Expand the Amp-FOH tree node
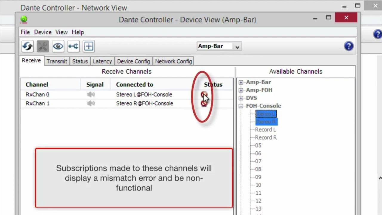Screen dimensions: 382x215 coord(241,90)
